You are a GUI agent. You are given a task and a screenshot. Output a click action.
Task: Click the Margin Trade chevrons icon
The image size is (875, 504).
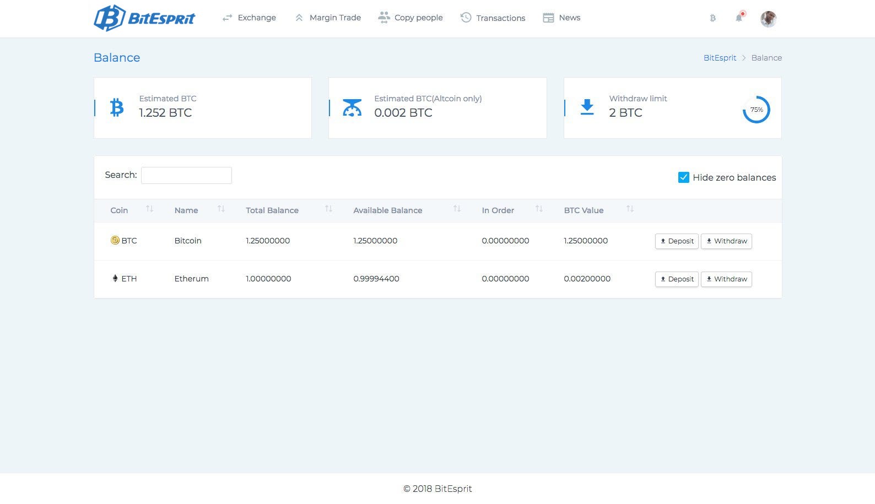299,18
